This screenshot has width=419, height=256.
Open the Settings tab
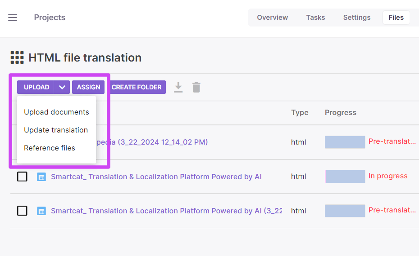[357, 18]
